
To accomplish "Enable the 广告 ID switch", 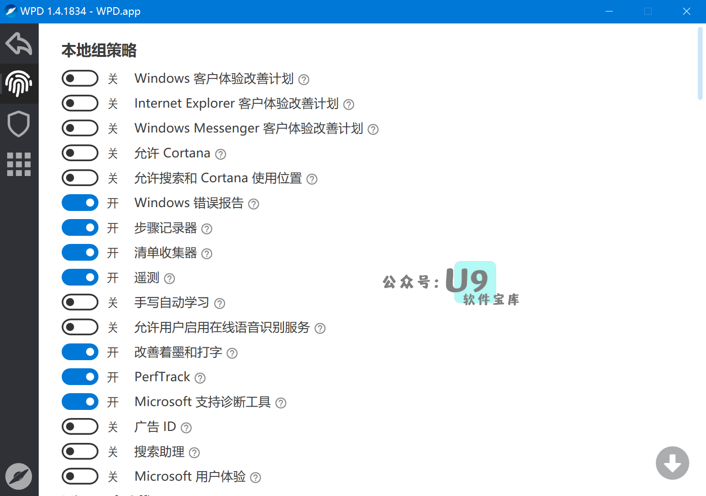I will (x=80, y=427).
